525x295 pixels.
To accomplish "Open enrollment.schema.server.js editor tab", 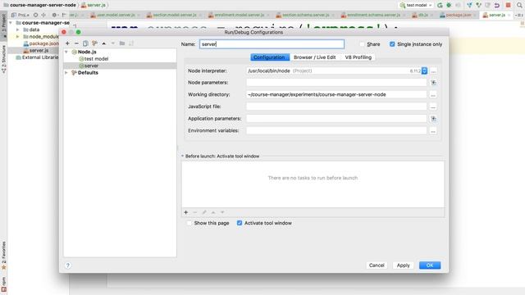I will coord(373,15).
